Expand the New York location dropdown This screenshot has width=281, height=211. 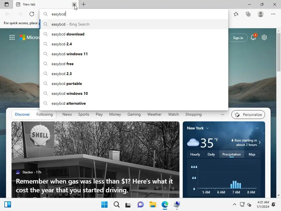(207, 128)
